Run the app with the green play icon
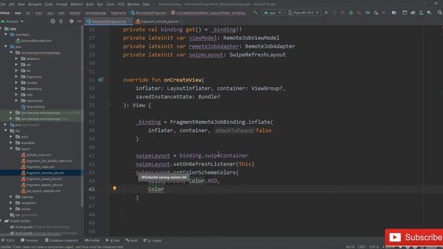Viewport: 443px width, 249px height. click(326, 12)
